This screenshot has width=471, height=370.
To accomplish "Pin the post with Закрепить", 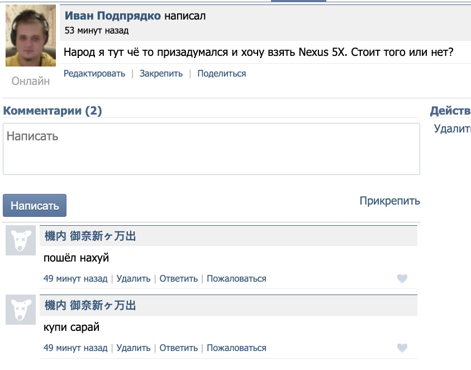I will [161, 73].
